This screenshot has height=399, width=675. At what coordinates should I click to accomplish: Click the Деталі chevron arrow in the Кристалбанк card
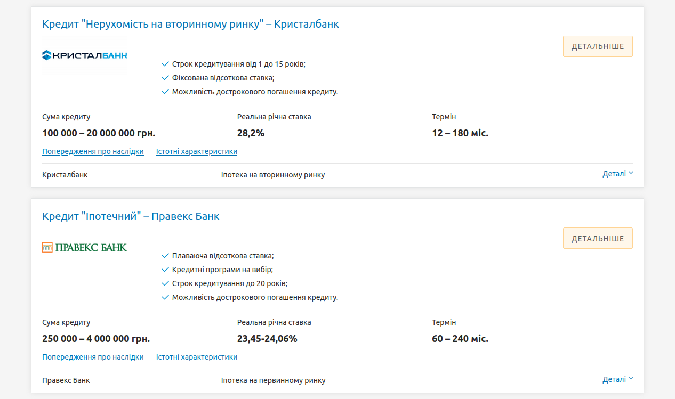coord(631,173)
